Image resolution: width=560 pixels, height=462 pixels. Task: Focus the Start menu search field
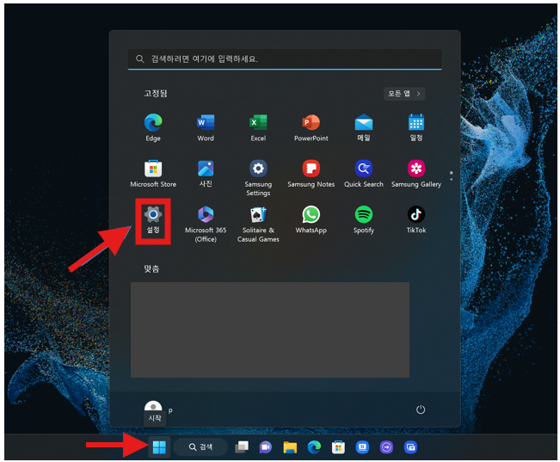tap(285, 59)
